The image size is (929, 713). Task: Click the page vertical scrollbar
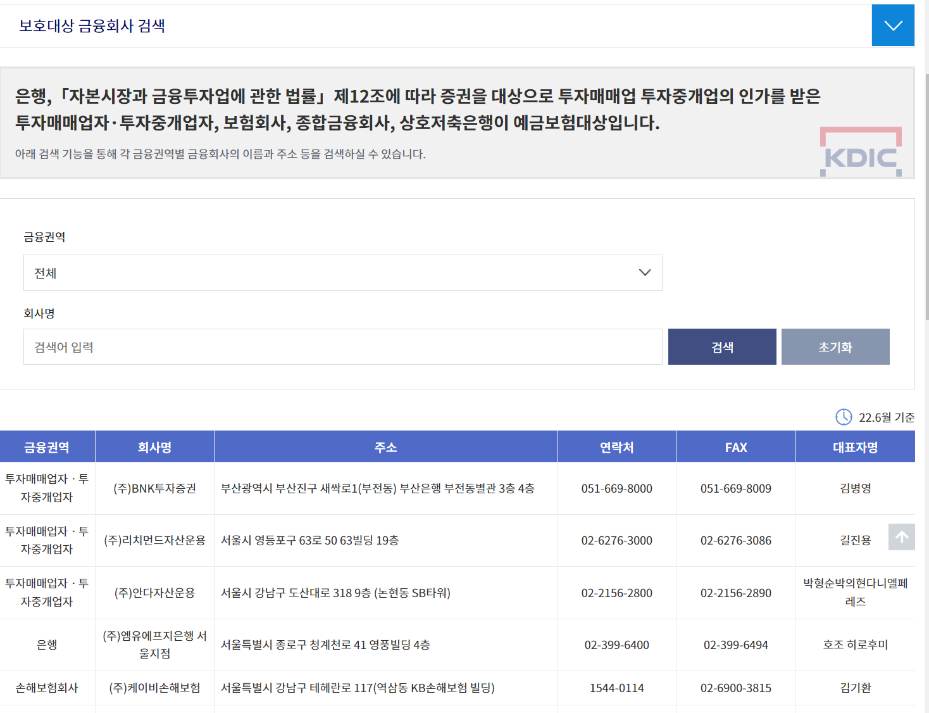coord(927,196)
